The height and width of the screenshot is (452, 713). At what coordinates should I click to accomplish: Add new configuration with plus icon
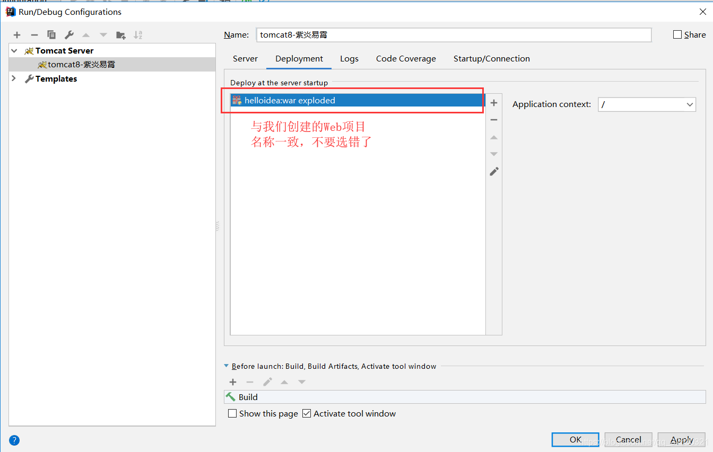pos(17,35)
